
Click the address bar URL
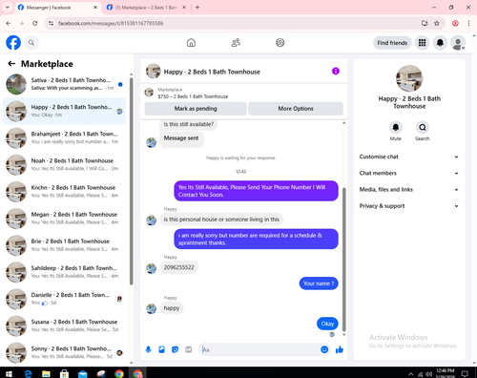coord(111,23)
